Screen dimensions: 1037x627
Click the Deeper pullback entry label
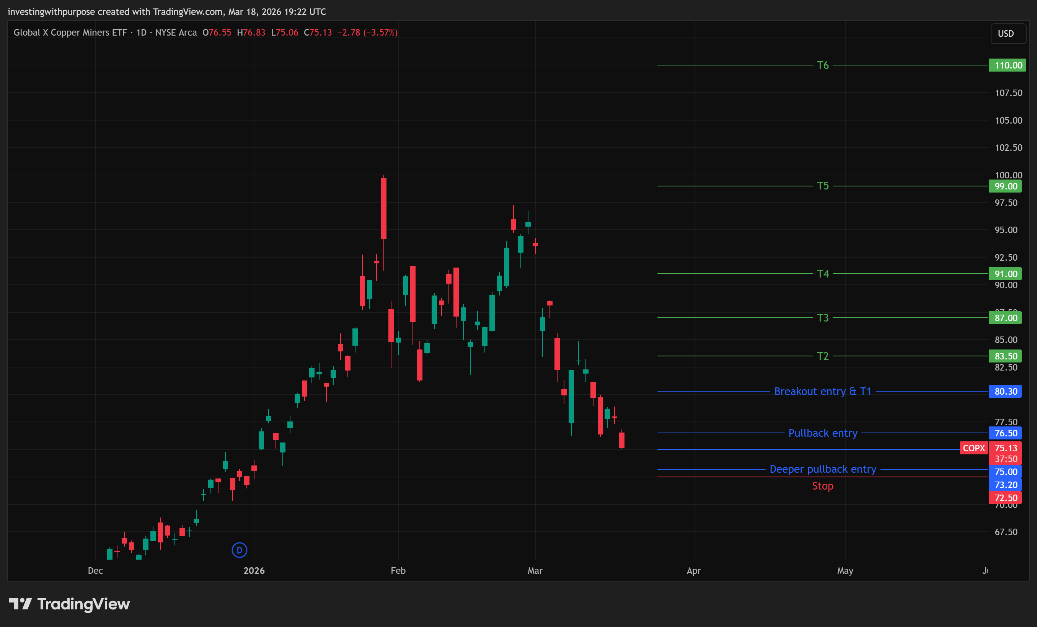coord(822,469)
